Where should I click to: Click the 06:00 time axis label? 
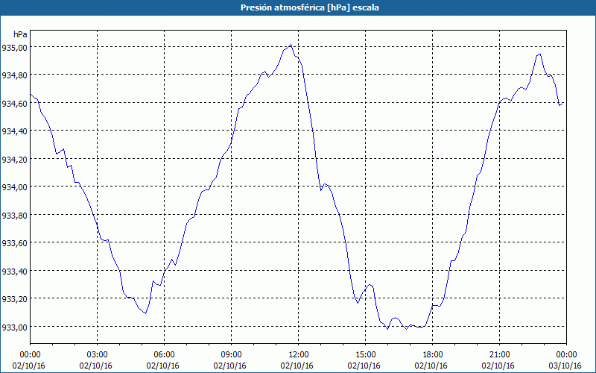pos(164,355)
